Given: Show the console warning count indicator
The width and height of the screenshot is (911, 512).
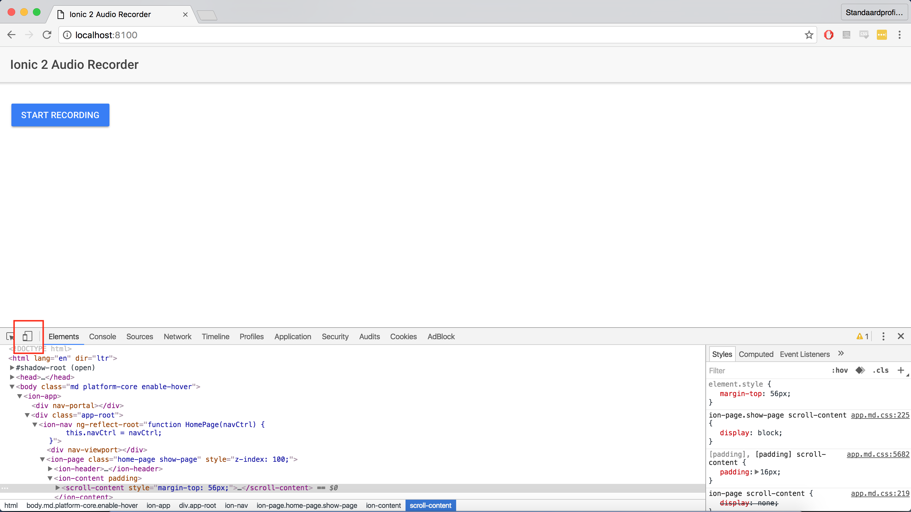Looking at the screenshot, I should (x=862, y=336).
